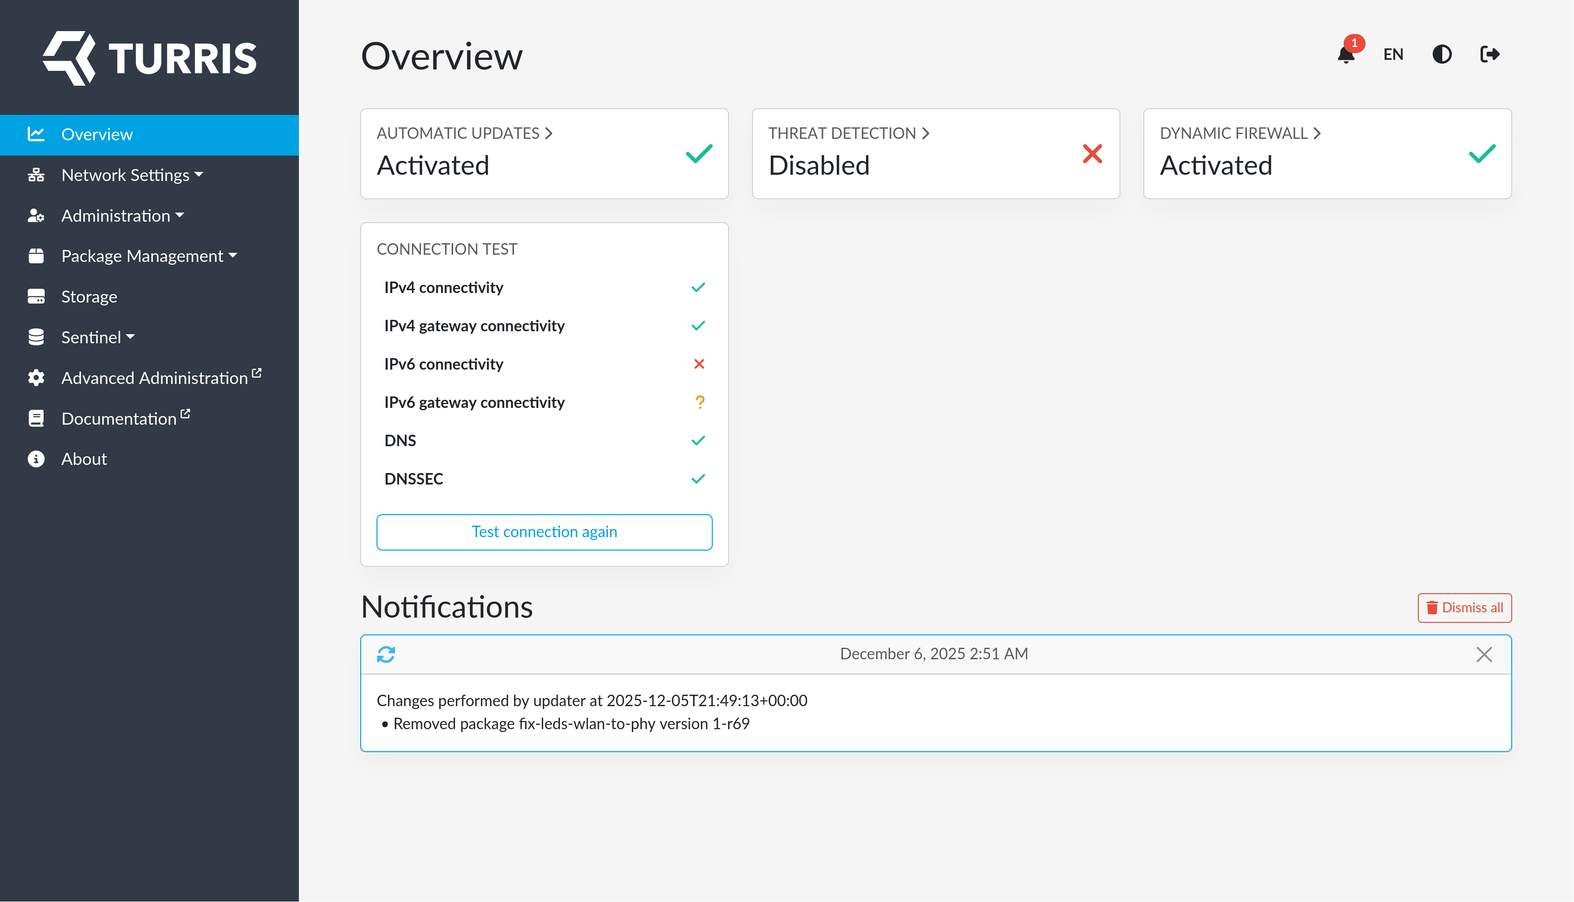Viewport: 1574px width, 902px height.
Task: Toggle dark mode with the contrast icon
Action: coord(1442,55)
